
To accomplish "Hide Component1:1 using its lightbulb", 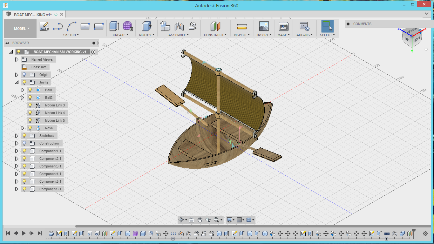I will pyautogui.click(x=24, y=151).
